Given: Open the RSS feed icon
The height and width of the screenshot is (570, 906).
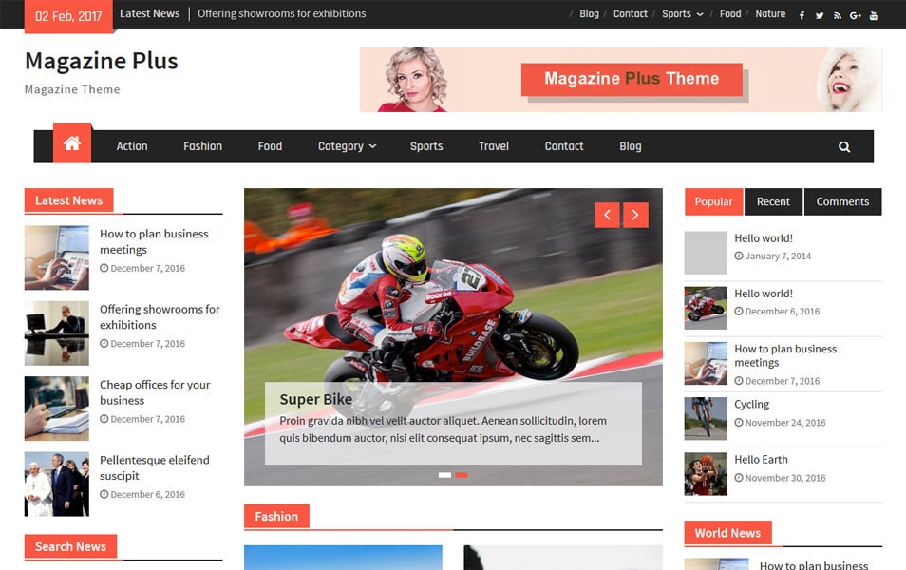Looking at the screenshot, I should point(838,15).
